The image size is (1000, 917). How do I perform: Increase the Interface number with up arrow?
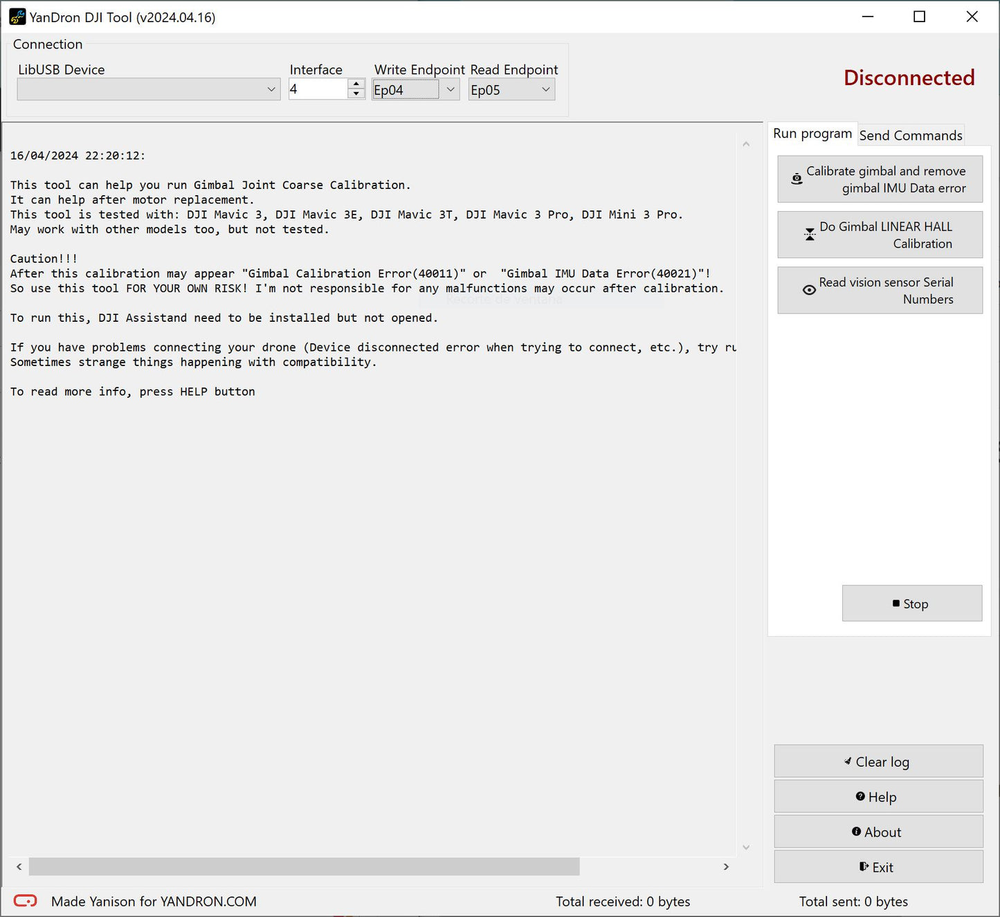tap(356, 84)
